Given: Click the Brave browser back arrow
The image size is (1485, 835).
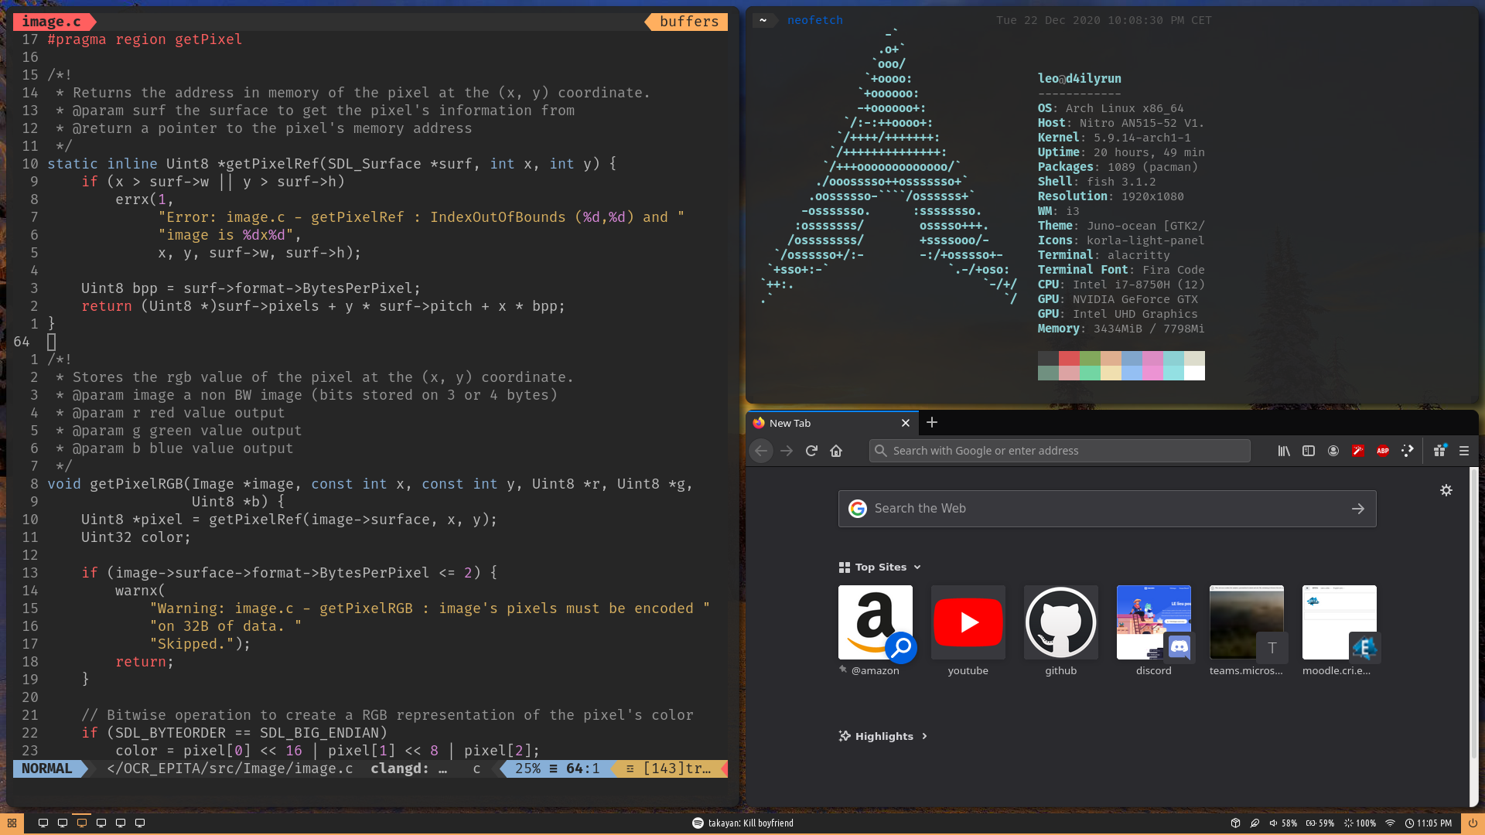Looking at the screenshot, I should click(762, 451).
